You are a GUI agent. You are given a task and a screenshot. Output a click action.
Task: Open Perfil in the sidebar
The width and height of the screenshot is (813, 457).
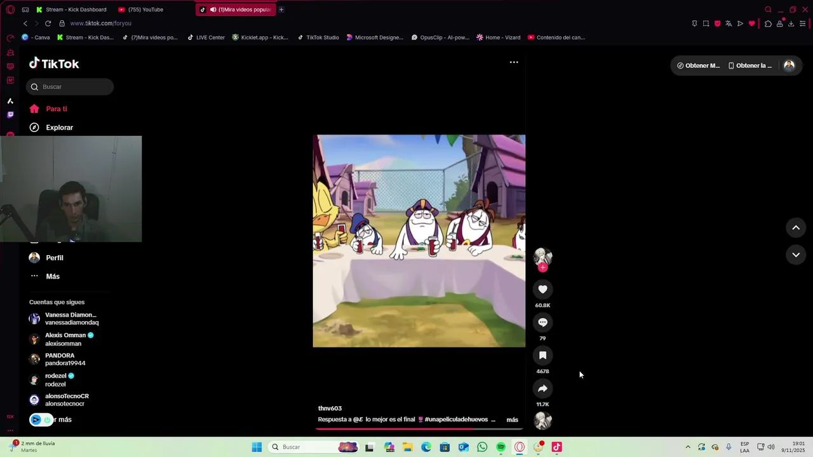click(x=46, y=258)
